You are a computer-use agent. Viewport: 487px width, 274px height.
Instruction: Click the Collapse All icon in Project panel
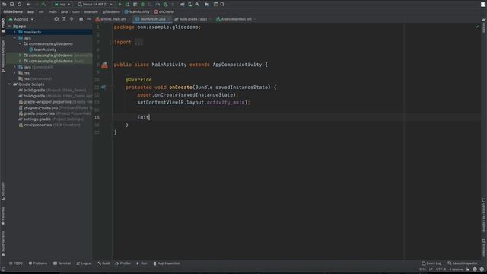click(72, 19)
